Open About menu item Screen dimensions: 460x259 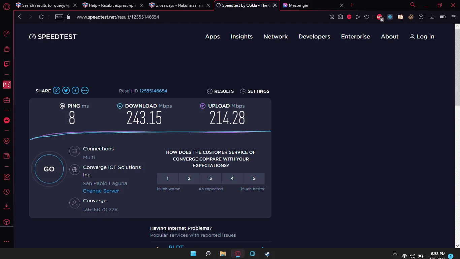click(390, 36)
